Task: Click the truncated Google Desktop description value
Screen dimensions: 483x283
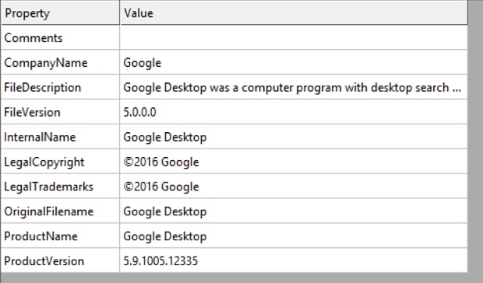Action: pos(292,88)
